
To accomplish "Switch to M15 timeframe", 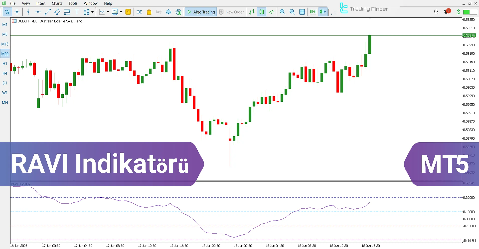I will (x=5, y=44).
